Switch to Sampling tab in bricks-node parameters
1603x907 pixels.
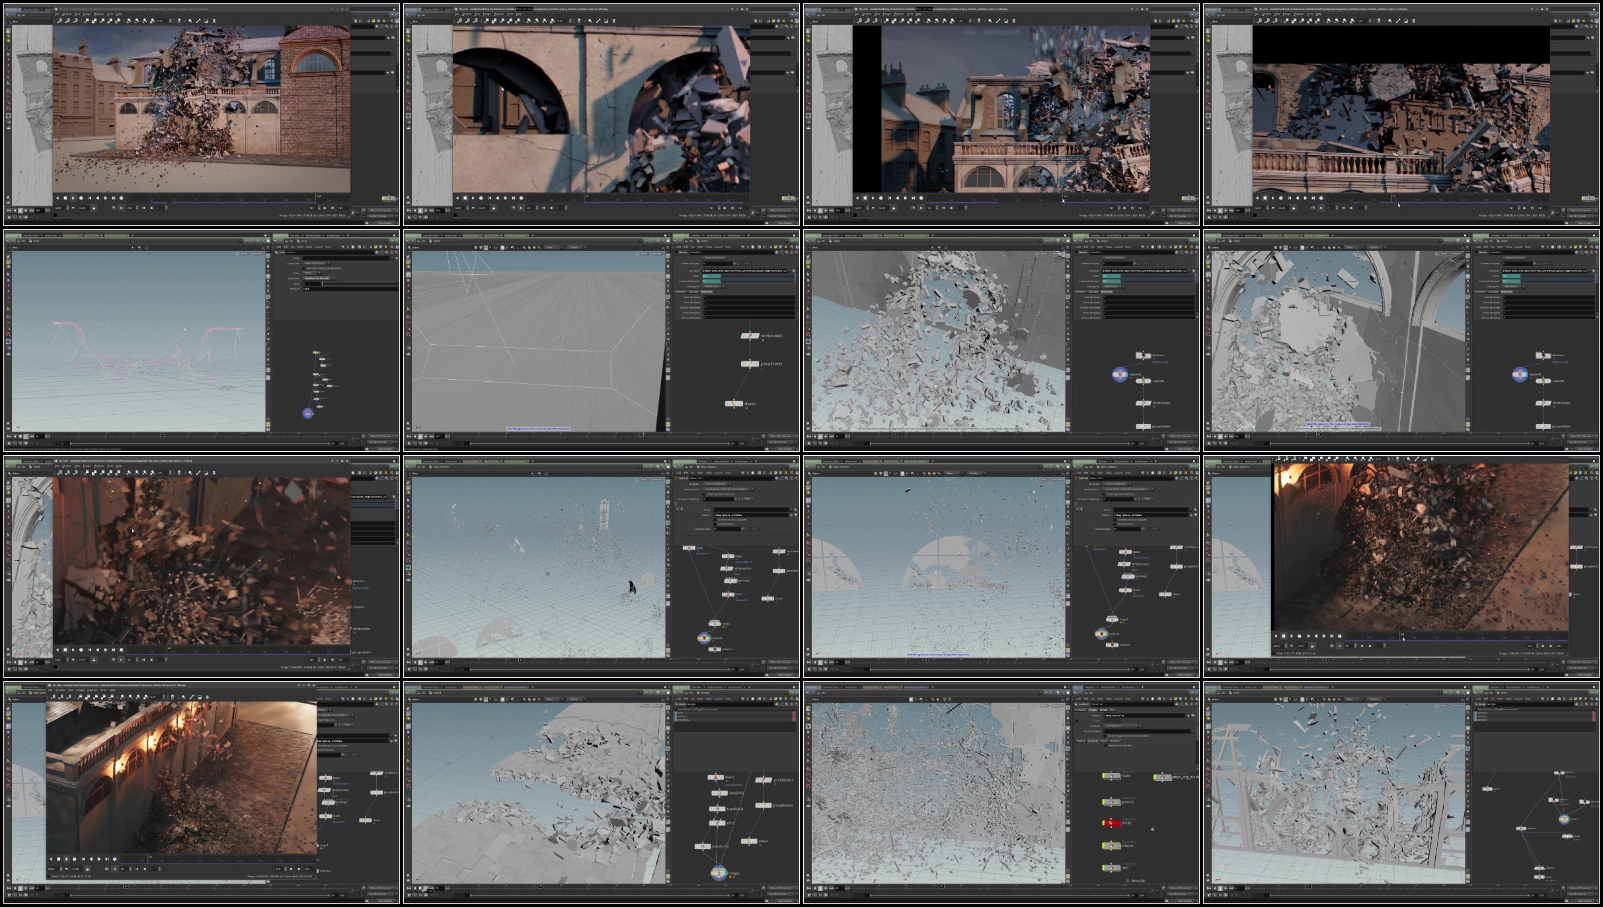point(1093,741)
